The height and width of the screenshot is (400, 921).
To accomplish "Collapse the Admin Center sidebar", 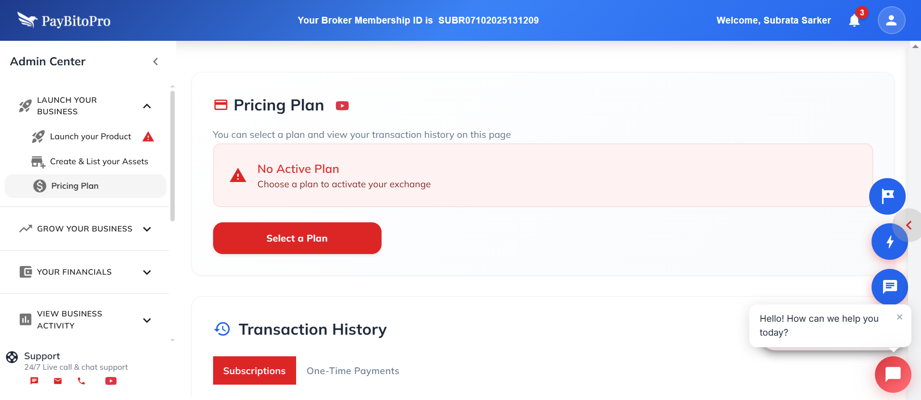I will (155, 61).
